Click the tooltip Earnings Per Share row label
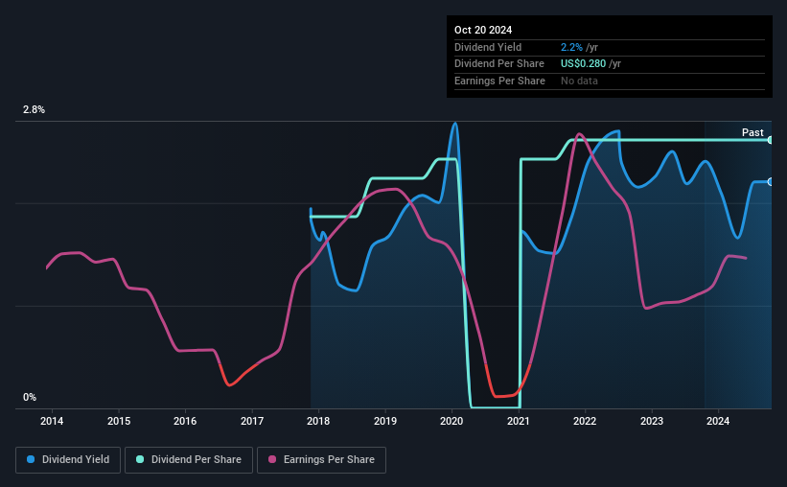The height and width of the screenshot is (487, 787). 500,81
